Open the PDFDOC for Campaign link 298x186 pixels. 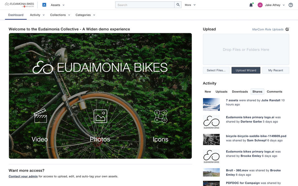[x=243, y=183]
